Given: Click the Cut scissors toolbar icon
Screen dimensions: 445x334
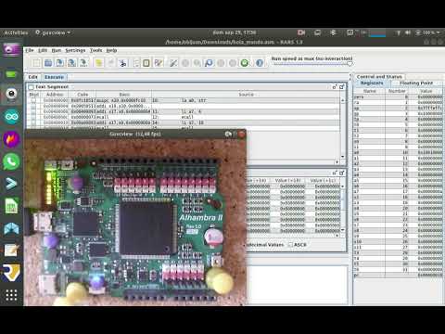Looking at the screenshot, I should pyautogui.click(x=122, y=63).
